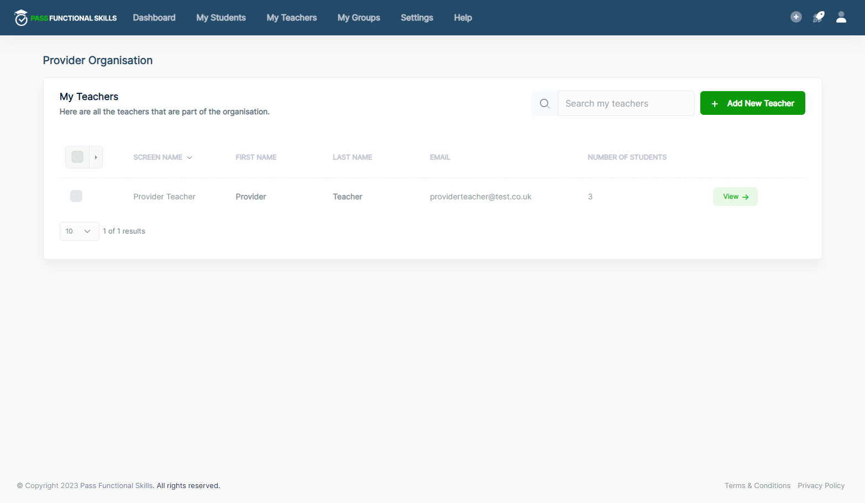
Task: Click the Provider Organisation heading
Action: click(x=98, y=60)
